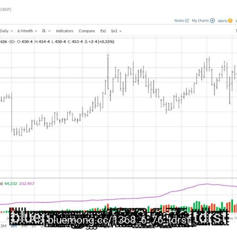Open the f(x) expressions tool
237x237 pixels.
coord(103,31)
